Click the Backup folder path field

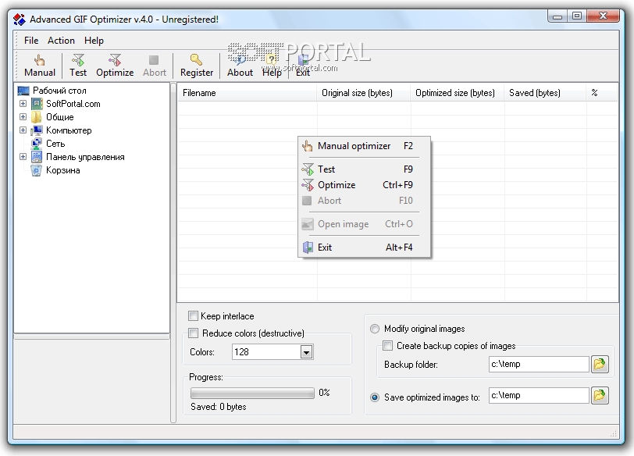(x=539, y=364)
